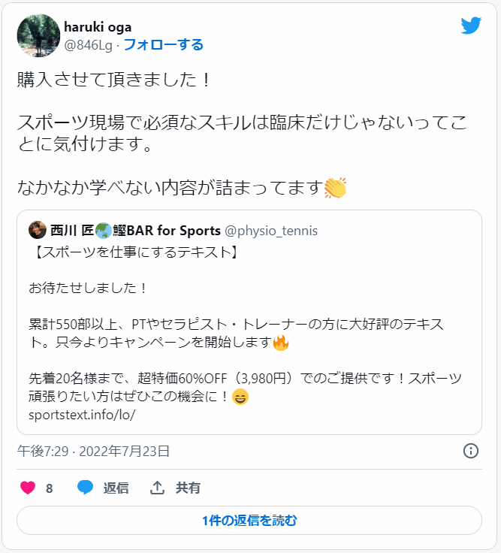501x553 pixels.
Task: Like the tweet with heart icon
Action: tap(28, 488)
